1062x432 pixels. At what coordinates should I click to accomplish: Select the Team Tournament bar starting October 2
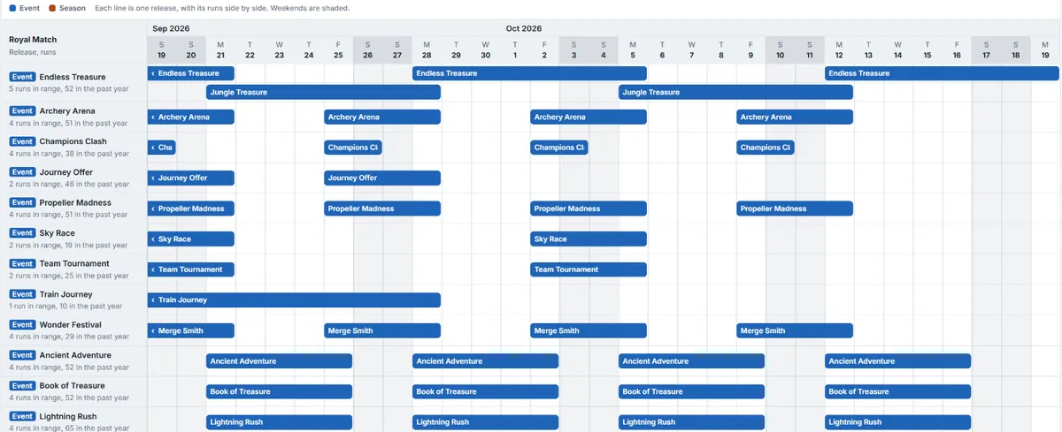(589, 269)
